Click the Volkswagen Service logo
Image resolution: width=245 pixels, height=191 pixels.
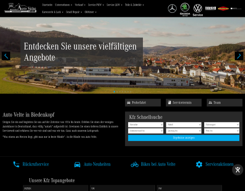pyautogui.click(x=198, y=10)
